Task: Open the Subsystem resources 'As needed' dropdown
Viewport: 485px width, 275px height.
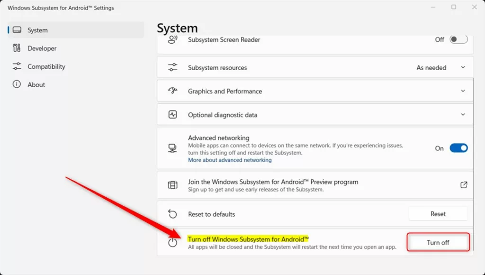Action: click(440, 68)
